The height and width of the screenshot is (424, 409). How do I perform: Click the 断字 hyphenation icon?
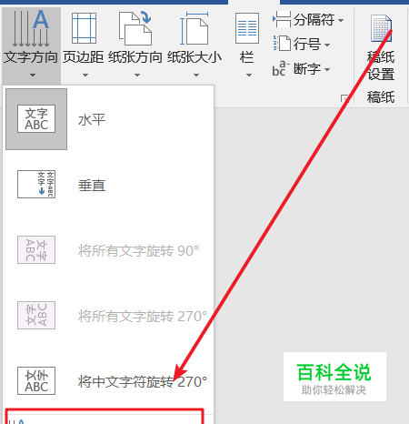281,68
